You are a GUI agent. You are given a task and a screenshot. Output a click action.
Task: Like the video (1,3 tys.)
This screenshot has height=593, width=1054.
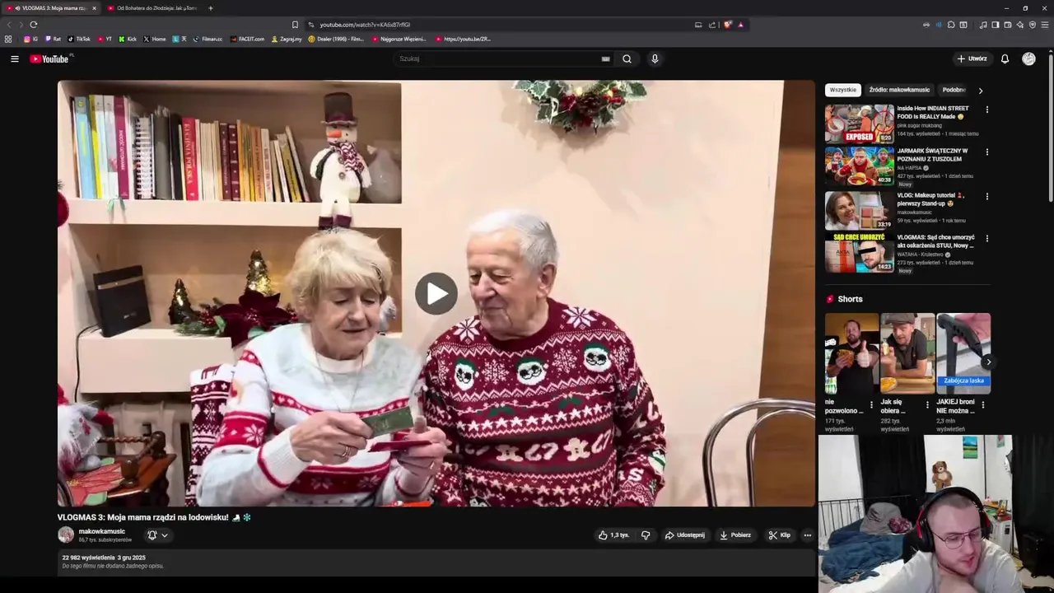[613, 535]
